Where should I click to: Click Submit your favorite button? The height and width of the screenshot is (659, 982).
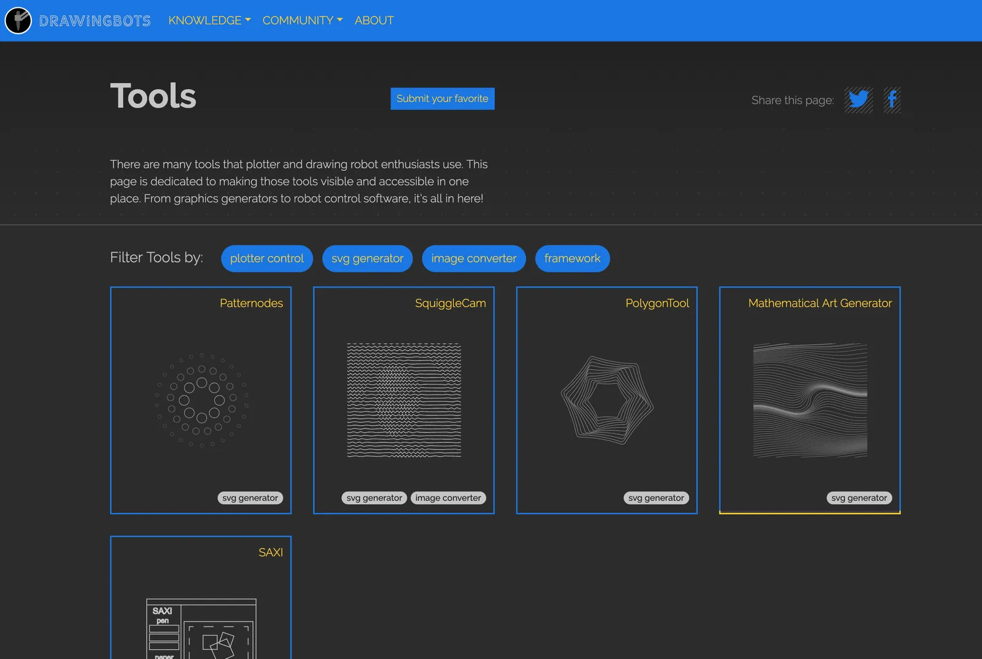443,99
